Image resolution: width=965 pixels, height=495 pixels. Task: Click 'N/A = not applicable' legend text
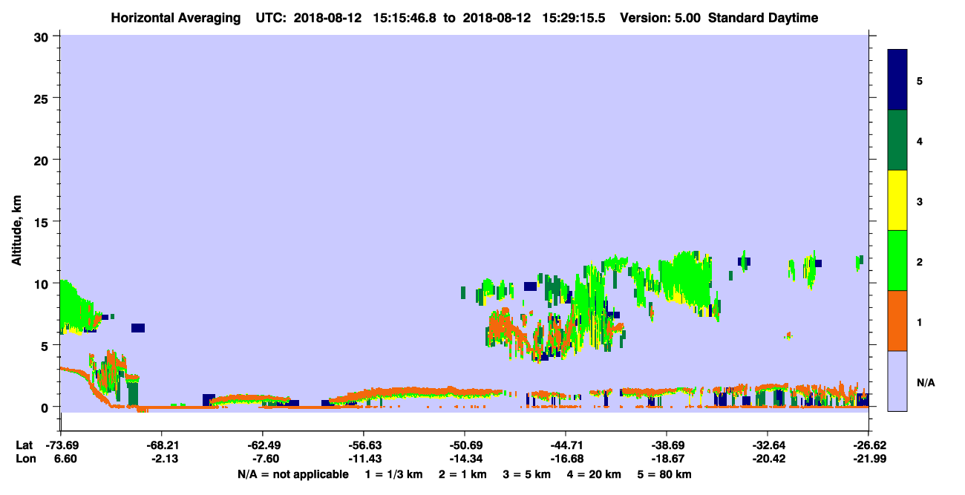(293, 474)
